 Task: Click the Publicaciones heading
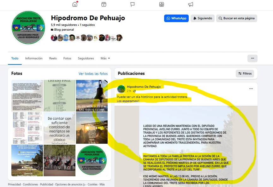click(131, 74)
